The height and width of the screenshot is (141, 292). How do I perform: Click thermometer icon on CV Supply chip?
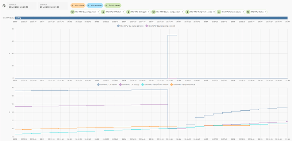click(128, 12)
